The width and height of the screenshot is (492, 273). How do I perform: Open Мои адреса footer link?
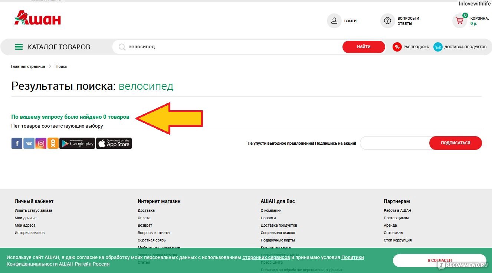pyautogui.click(x=25, y=225)
